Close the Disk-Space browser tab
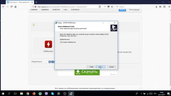The width and height of the screenshot is (171, 96). click(x=32, y=2)
